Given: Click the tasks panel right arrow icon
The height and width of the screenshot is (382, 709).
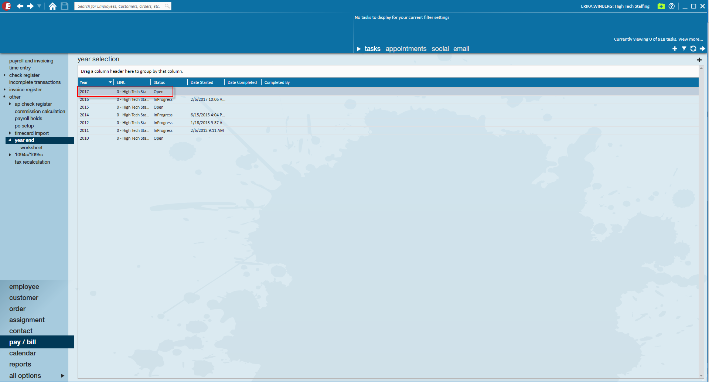Looking at the screenshot, I should (x=702, y=49).
